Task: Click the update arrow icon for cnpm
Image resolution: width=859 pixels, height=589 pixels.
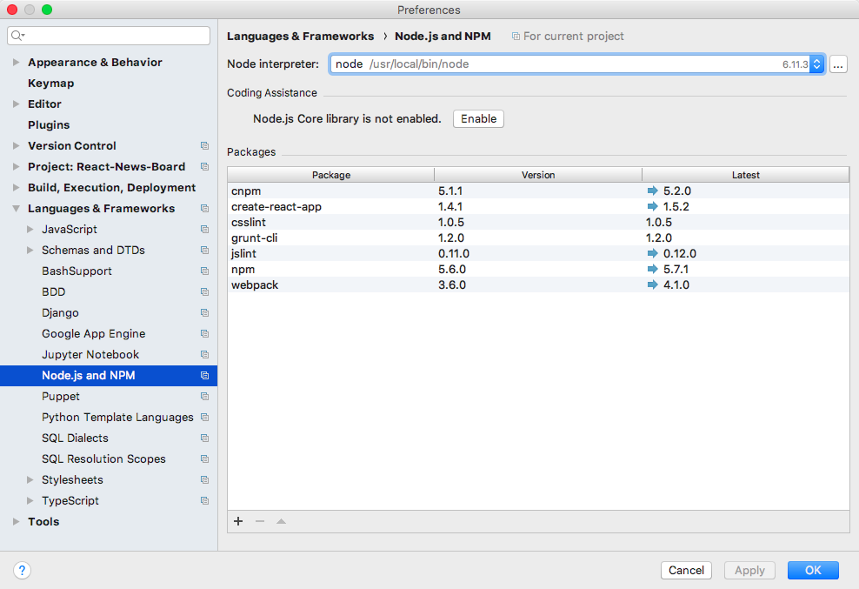Action: tap(652, 191)
